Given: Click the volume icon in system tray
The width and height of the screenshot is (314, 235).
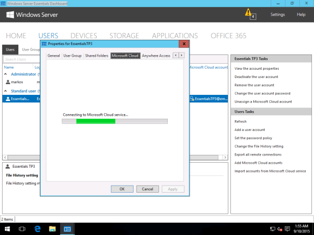Looking at the screenshot, I should click(x=279, y=229).
